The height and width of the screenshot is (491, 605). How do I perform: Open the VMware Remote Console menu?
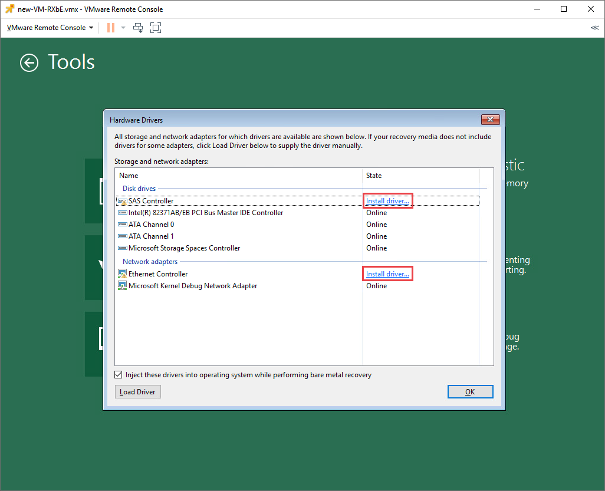pyautogui.click(x=50, y=28)
